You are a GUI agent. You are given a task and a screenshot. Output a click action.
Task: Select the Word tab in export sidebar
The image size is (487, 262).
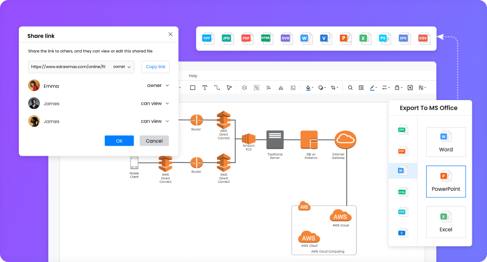point(402,171)
